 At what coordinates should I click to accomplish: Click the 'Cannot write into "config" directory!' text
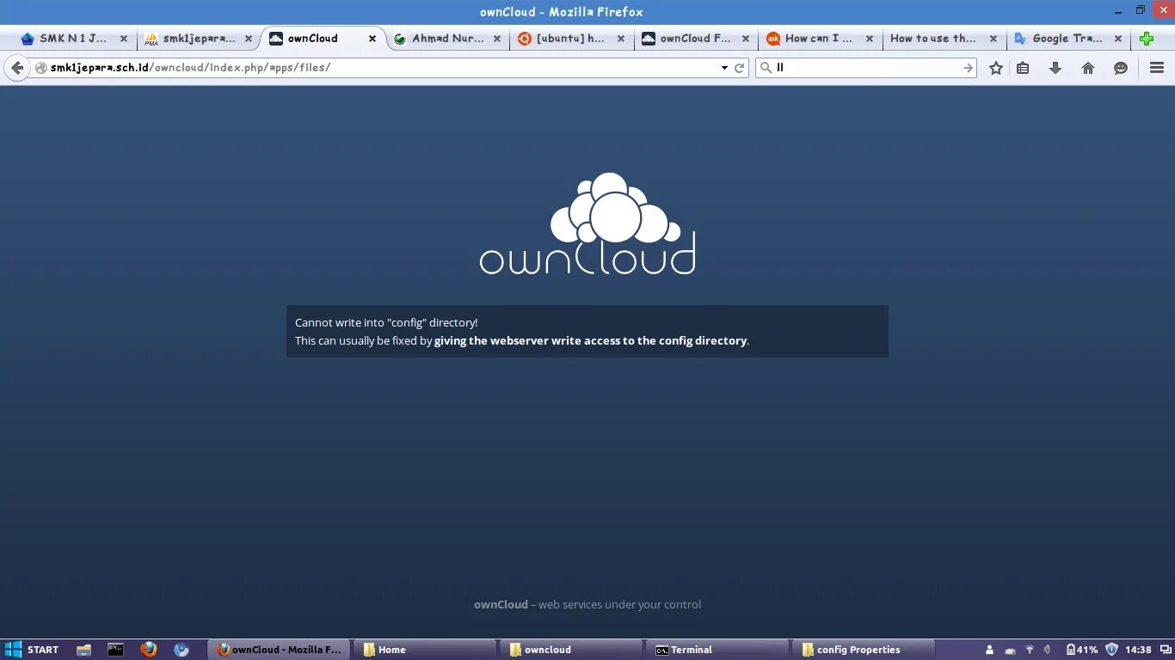386,323
